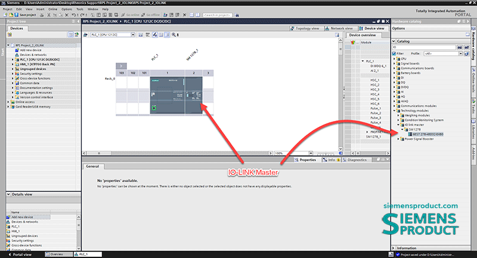Screen dimensions: 477x258
Task: Expand PLC_1 [CPU 1212C DC/DC/DC] in project tree
Action: point(13,60)
